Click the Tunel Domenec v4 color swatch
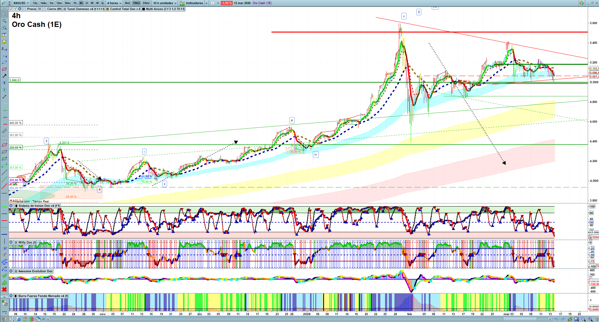The image size is (599, 322). (65, 9)
